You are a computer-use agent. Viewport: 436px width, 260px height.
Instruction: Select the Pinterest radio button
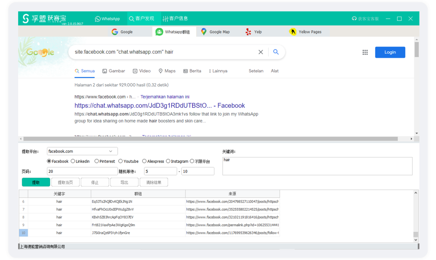point(97,161)
